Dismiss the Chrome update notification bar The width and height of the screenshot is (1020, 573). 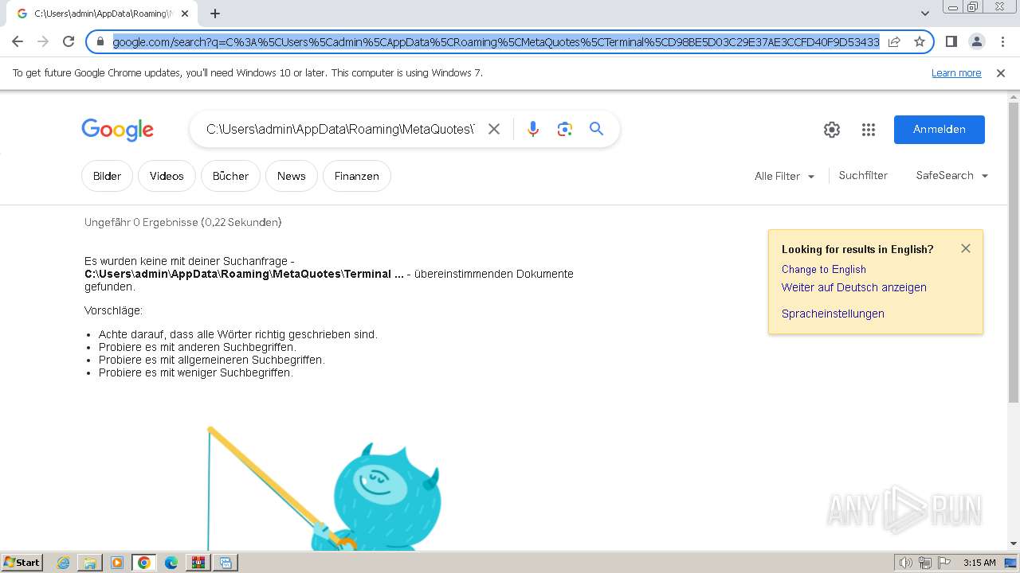click(1001, 73)
